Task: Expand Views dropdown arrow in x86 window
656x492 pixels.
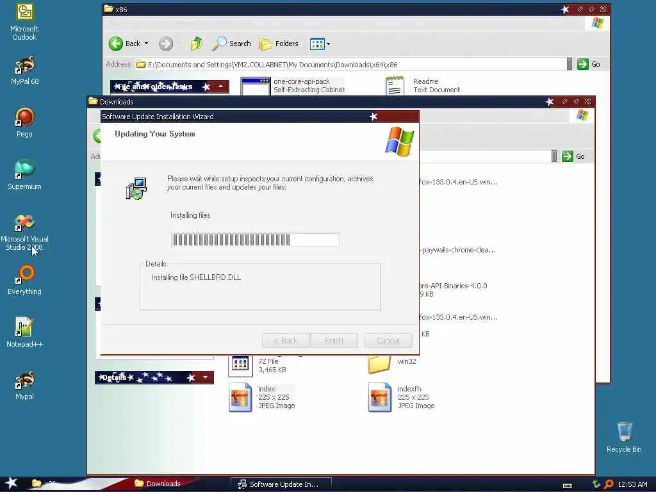Action: click(329, 44)
